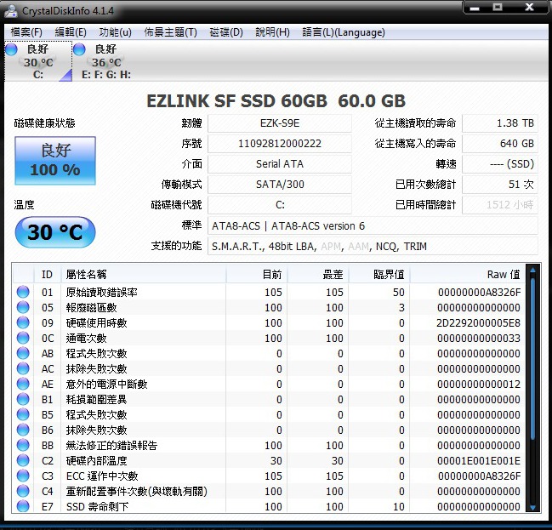Click the status orb for attribute BB
Image resolution: width=552 pixels, height=530 pixels.
pos(23,445)
